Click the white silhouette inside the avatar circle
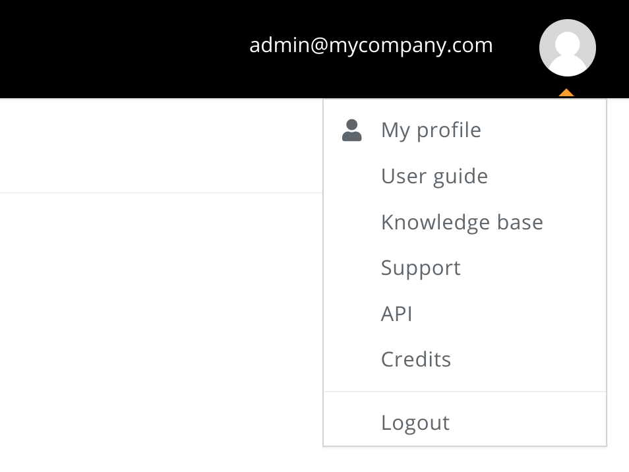629x472 pixels. 567,53
